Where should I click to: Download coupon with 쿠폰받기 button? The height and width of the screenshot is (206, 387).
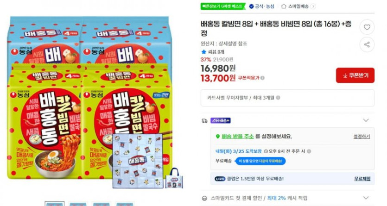pos(355,75)
